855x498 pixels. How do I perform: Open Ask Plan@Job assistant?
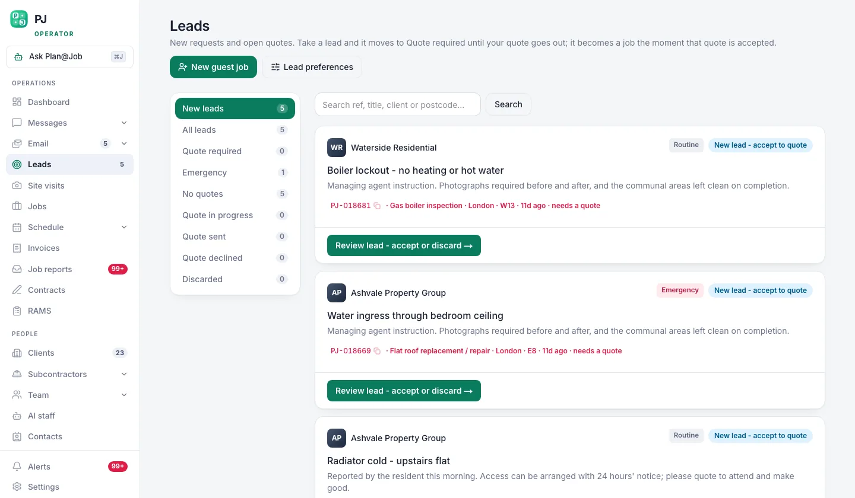tap(69, 57)
